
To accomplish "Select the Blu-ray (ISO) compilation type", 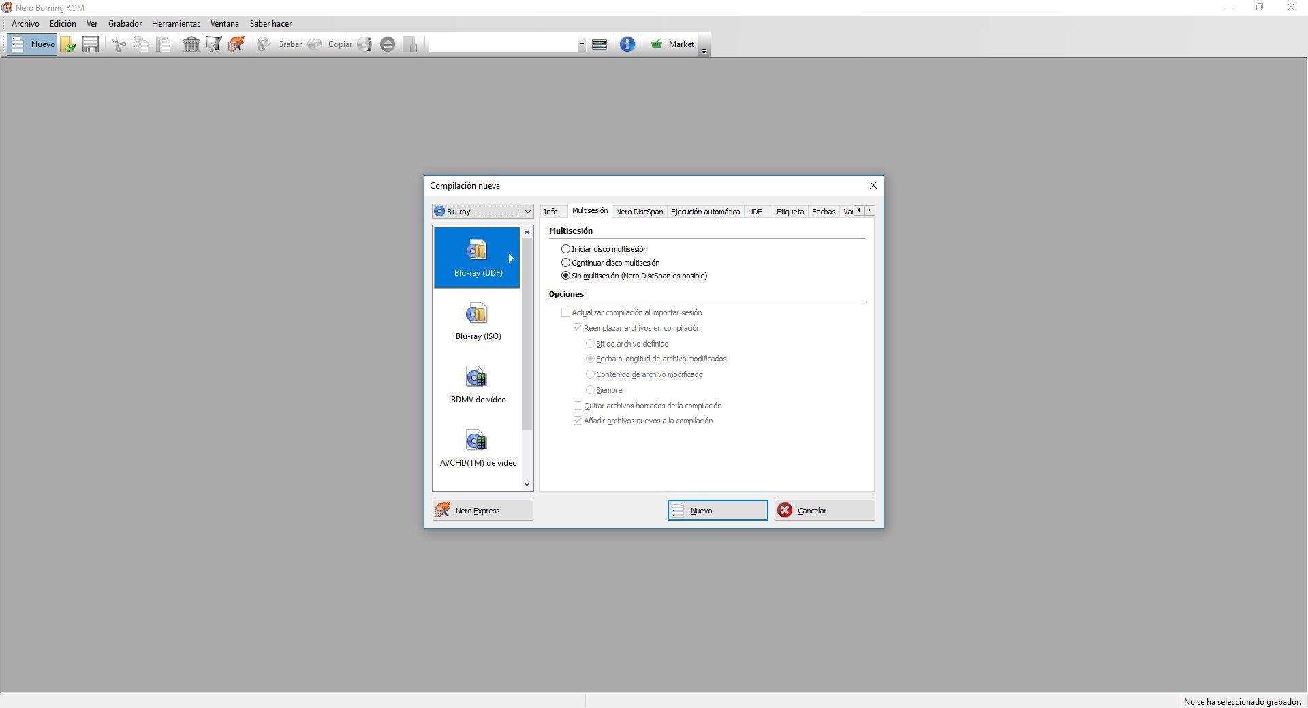I will point(477,321).
